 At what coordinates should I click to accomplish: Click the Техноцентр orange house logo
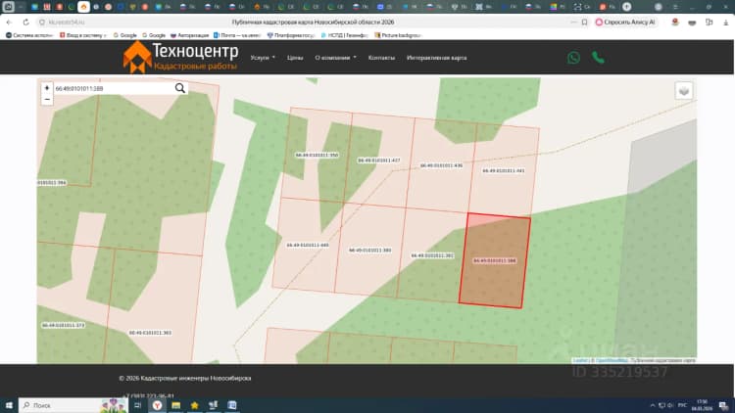coord(137,57)
